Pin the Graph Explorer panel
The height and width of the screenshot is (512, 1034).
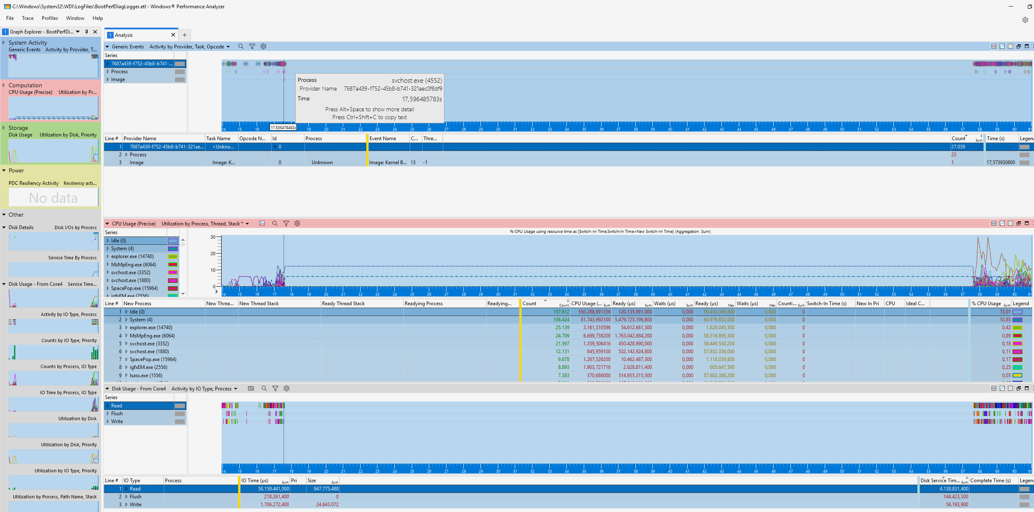click(86, 32)
